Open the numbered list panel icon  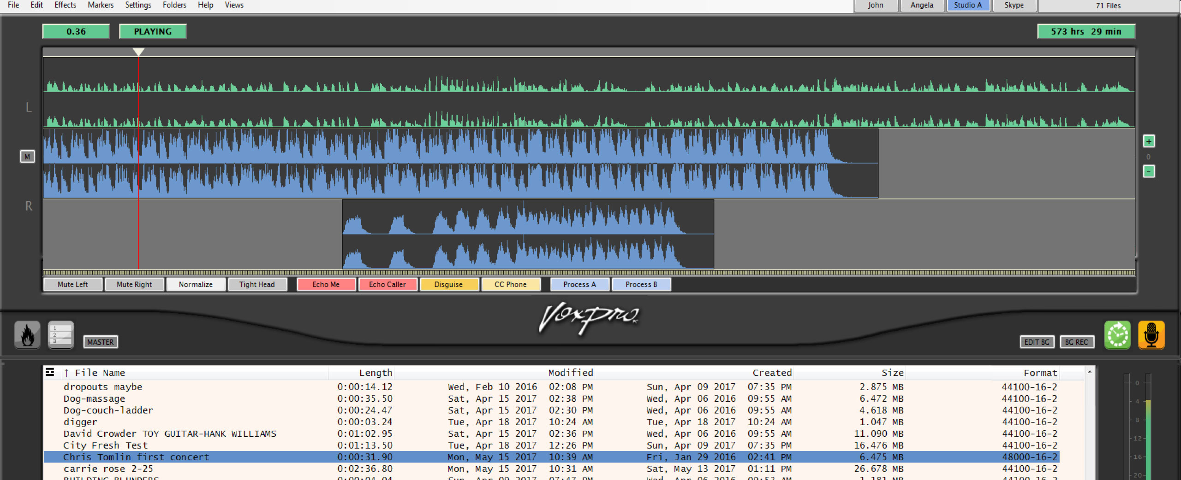point(61,335)
